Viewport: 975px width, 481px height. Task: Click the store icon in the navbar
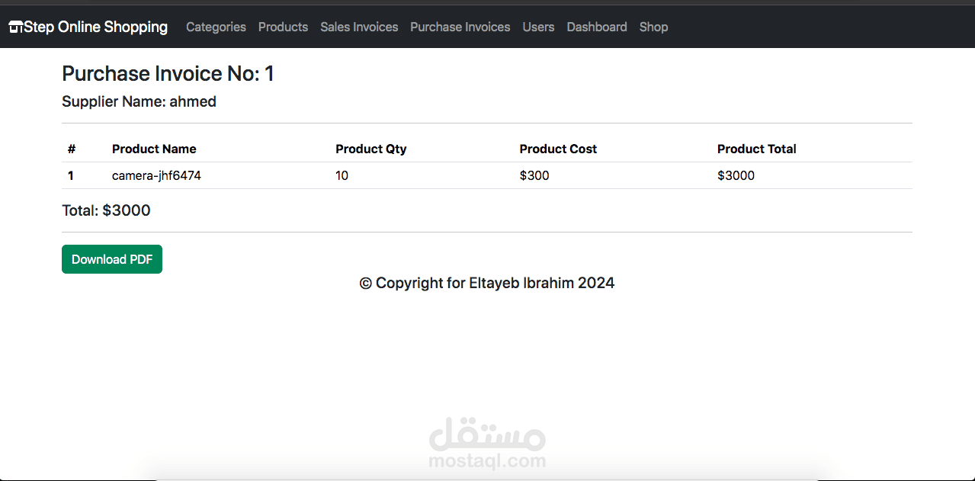15,27
